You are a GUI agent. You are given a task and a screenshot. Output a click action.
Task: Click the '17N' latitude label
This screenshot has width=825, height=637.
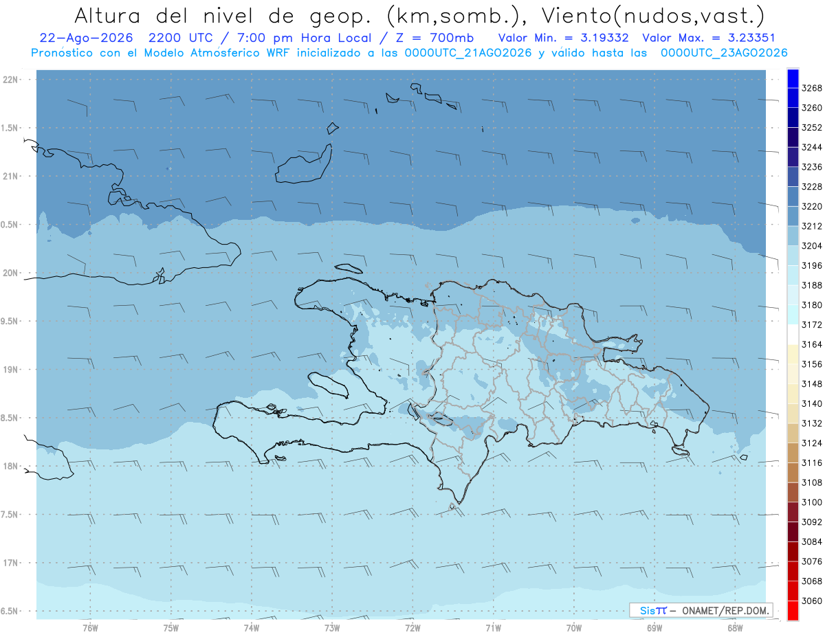click(10, 563)
